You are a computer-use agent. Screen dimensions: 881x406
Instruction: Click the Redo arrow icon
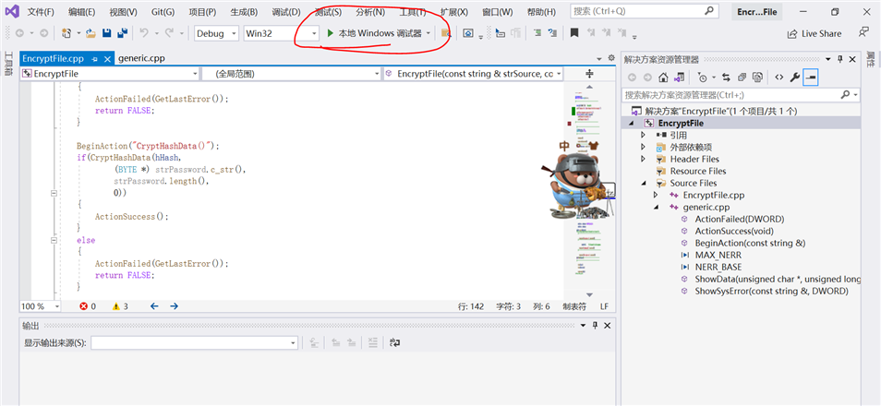coord(169,34)
